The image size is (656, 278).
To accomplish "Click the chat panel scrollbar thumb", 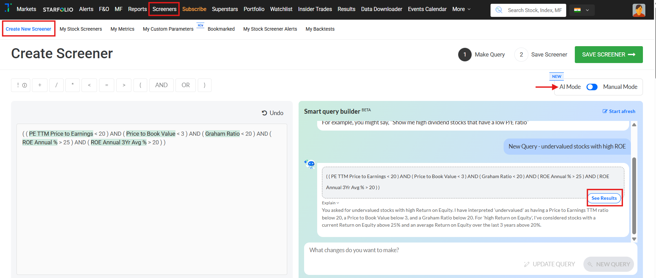I will [634, 196].
